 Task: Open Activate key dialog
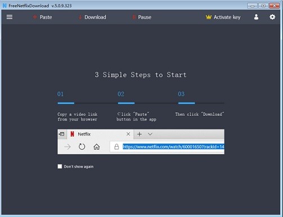pyautogui.click(x=223, y=17)
